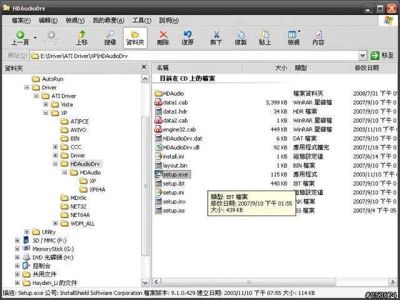This screenshot has height=300, width=400.
Task: Collapse the Driver folder in tree
Action: pos(26,87)
